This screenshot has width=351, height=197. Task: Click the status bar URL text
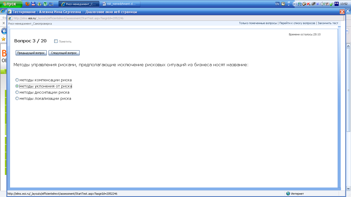click(62, 194)
